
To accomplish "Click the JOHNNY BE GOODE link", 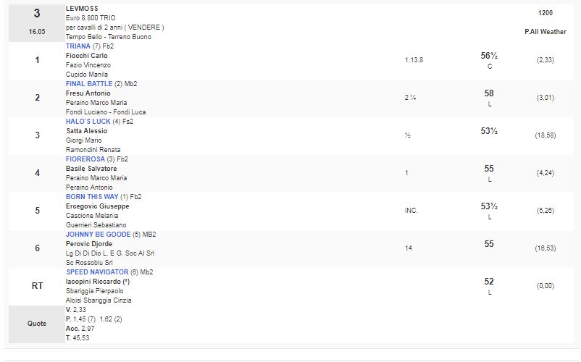I will [x=99, y=235].
